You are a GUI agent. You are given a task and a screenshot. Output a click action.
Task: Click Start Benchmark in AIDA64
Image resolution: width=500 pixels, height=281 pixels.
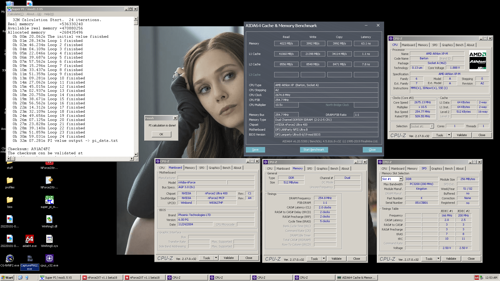314,150
